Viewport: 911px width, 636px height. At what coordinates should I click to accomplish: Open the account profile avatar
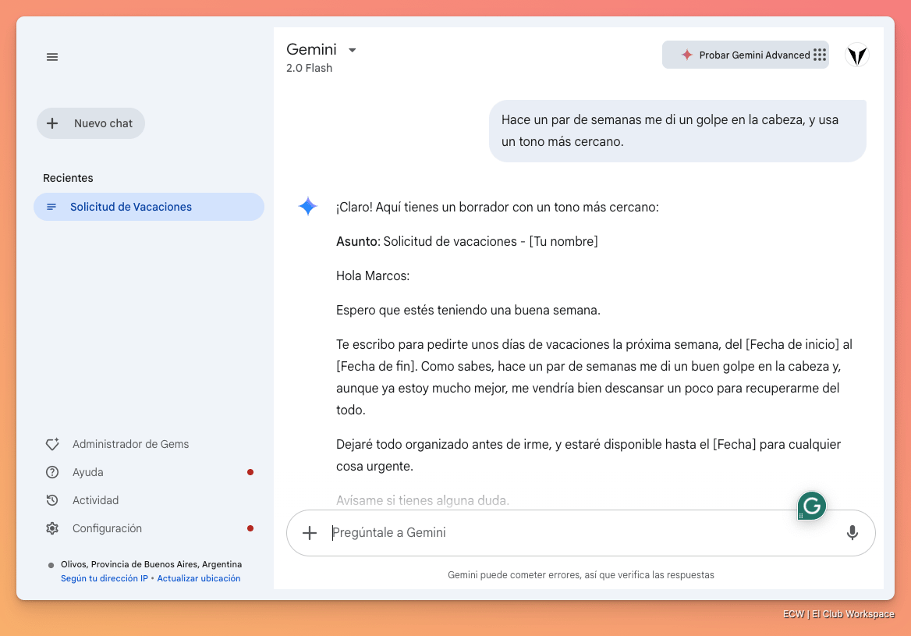pyautogui.click(x=857, y=55)
